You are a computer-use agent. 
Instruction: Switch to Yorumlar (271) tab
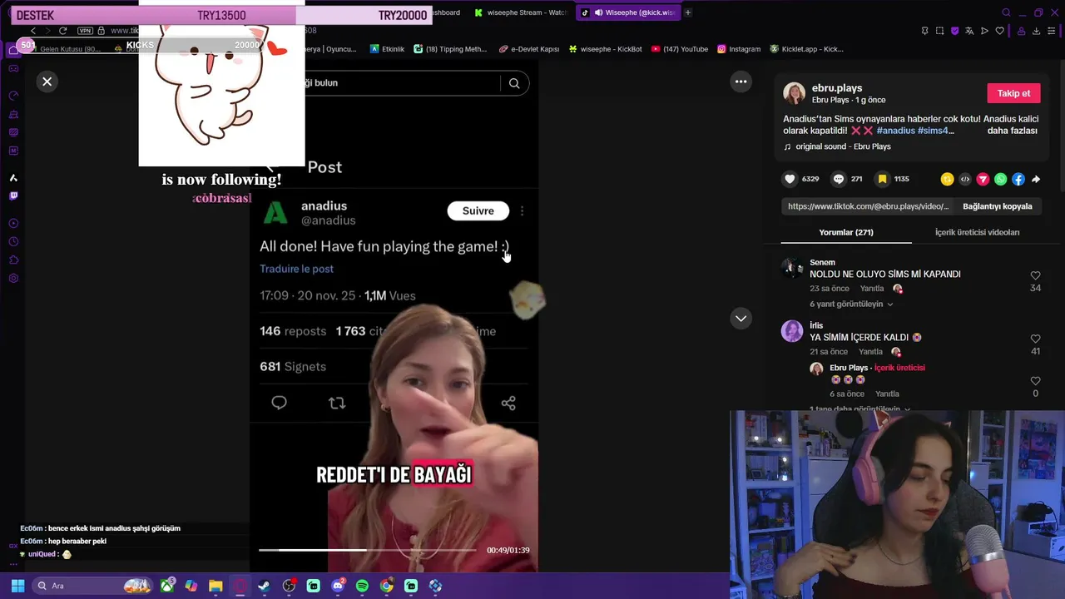click(846, 232)
